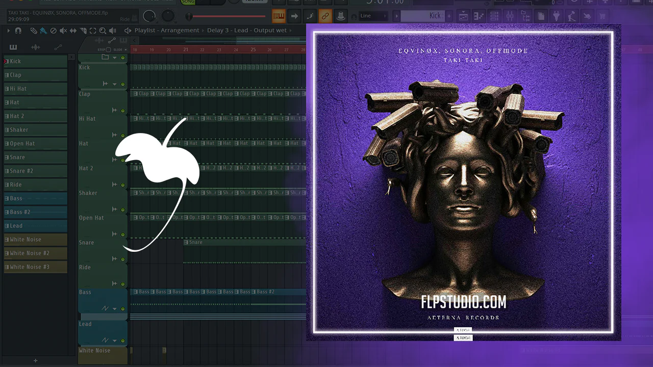653x367 pixels.
Task: Open the Playlist view icon
Action: point(463,16)
